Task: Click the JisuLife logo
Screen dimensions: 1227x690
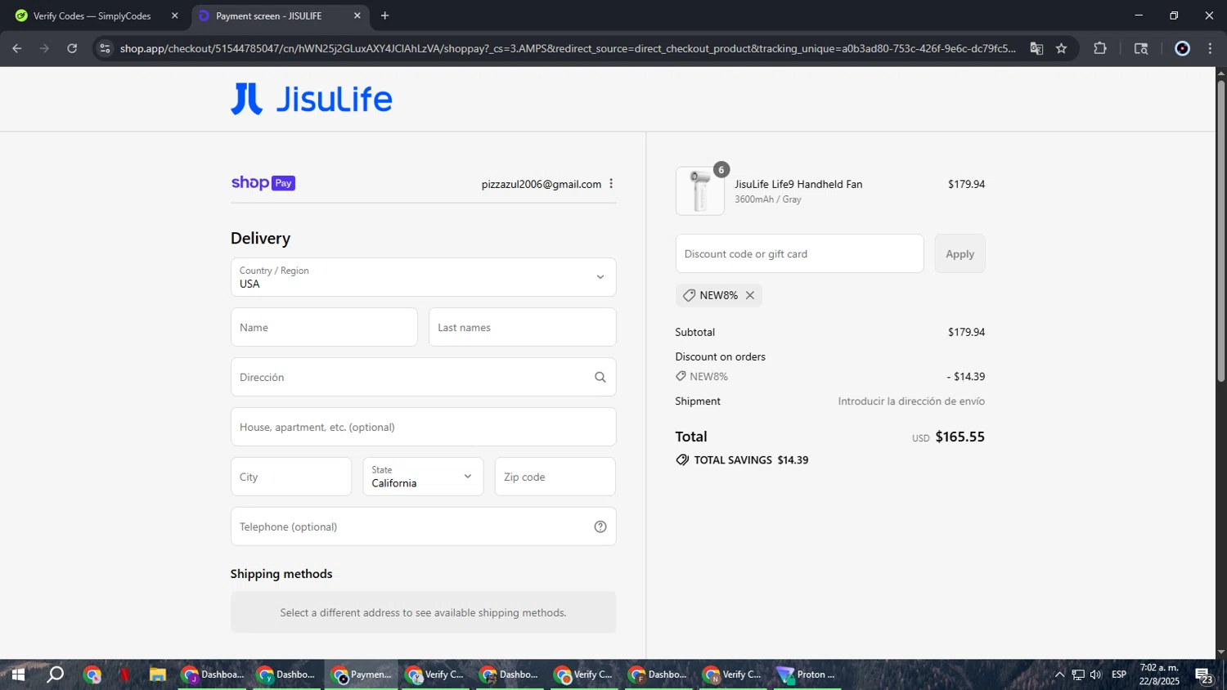Action: tap(312, 99)
